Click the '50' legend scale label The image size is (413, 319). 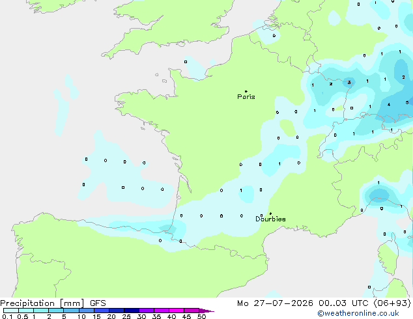coord(202,316)
